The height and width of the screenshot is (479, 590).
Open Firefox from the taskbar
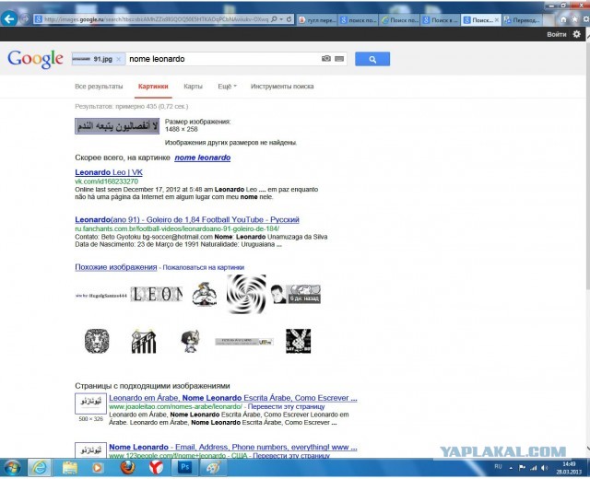[x=127, y=468]
